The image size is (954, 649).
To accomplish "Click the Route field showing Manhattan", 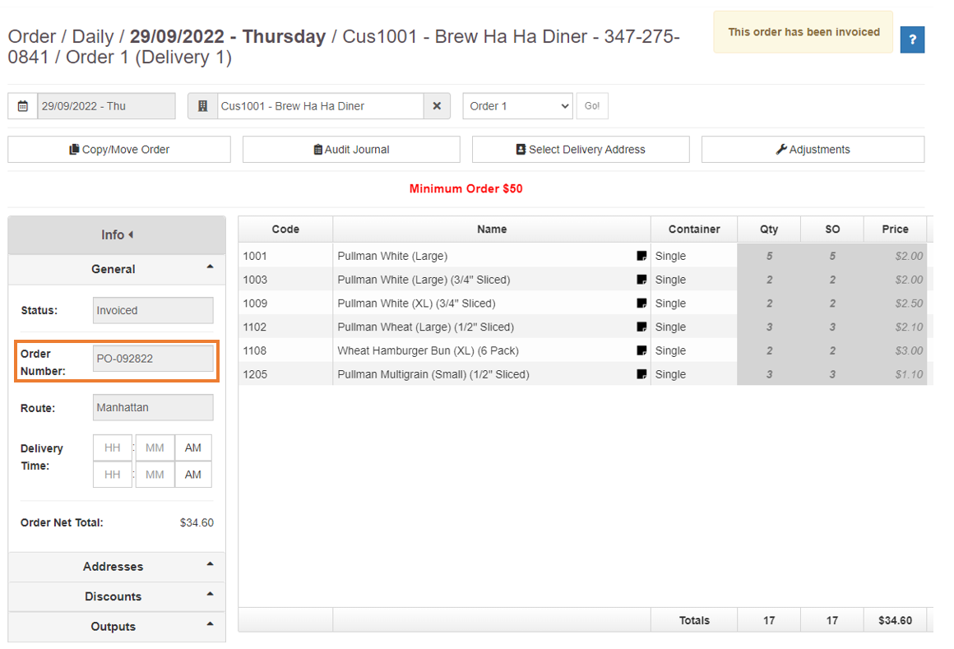I will pyautogui.click(x=153, y=407).
